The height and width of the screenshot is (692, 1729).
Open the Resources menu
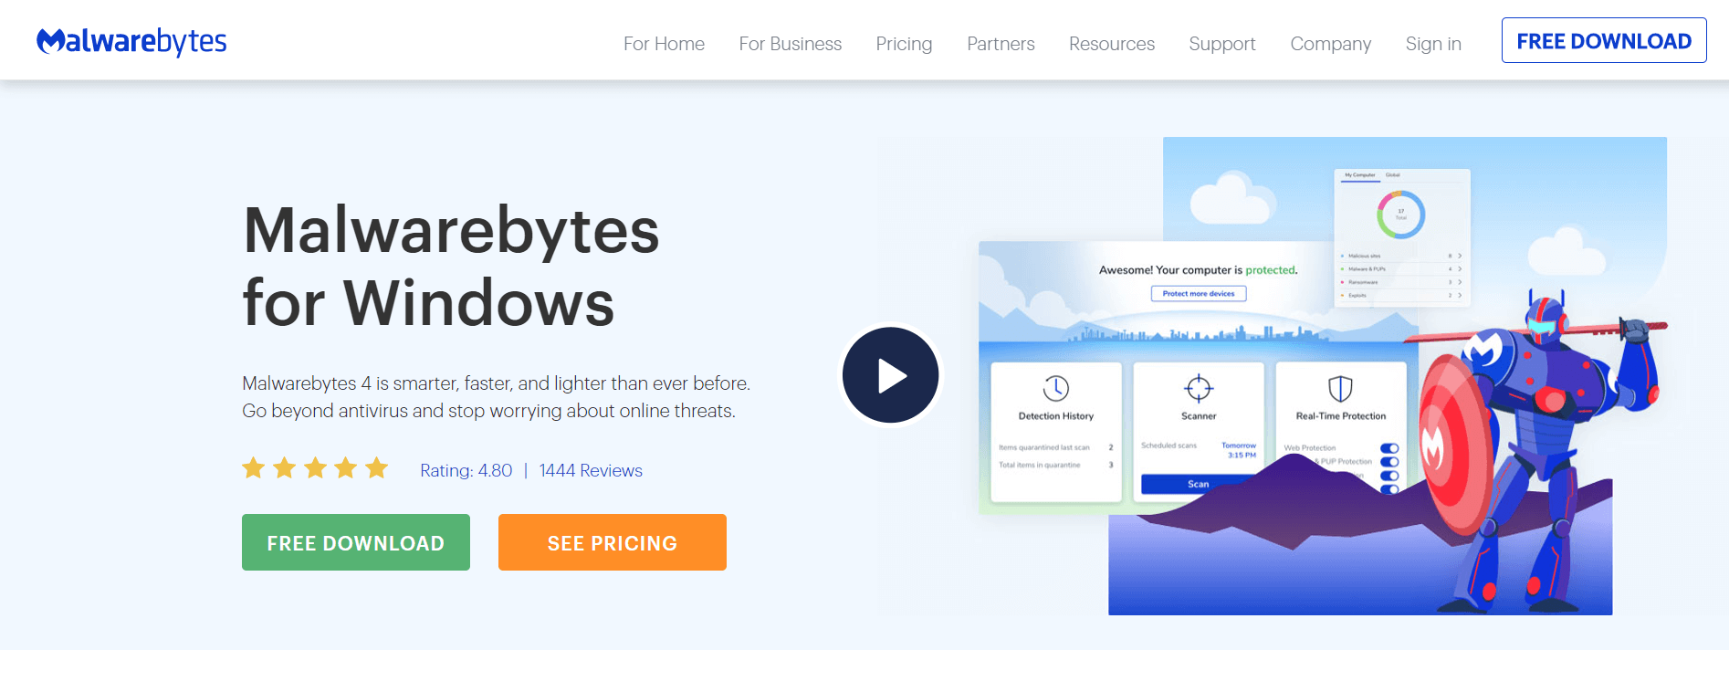[1112, 44]
